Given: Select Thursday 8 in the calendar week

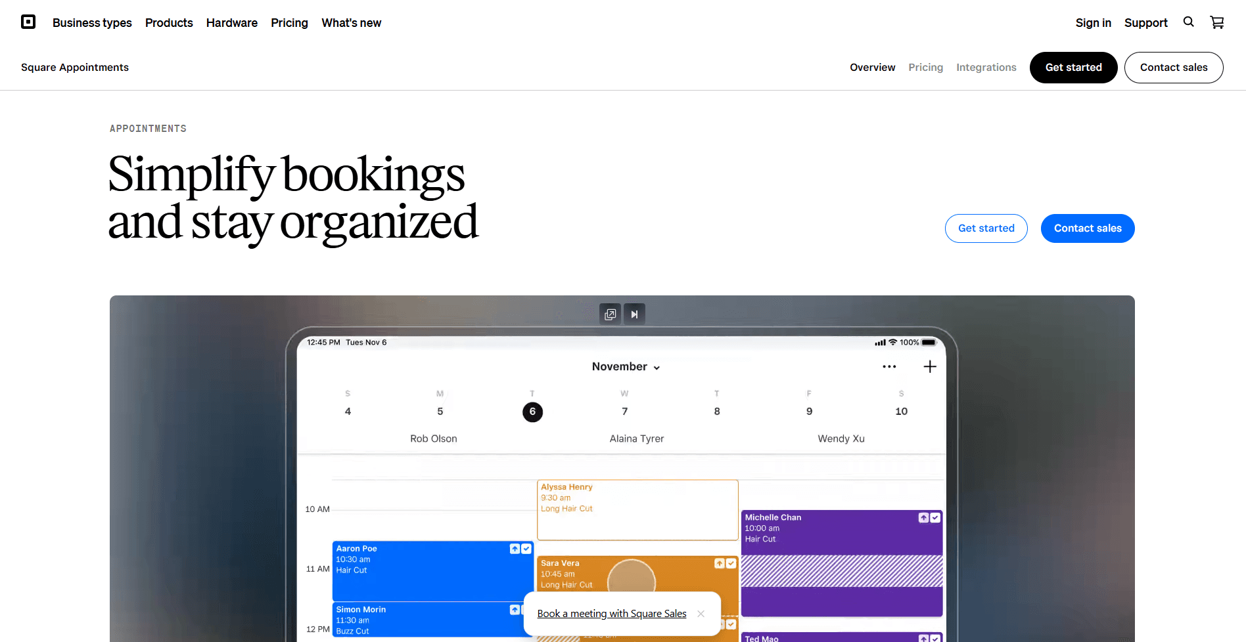Looking at the screenshot, I should (x=717, y=412).
